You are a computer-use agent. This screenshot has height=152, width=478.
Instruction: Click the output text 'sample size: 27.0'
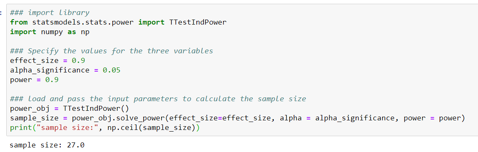pos(47,145)
